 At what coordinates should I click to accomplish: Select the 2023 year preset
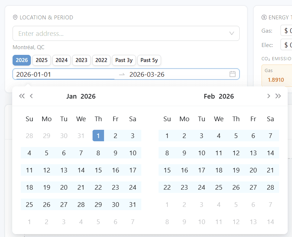coord(81,60)
